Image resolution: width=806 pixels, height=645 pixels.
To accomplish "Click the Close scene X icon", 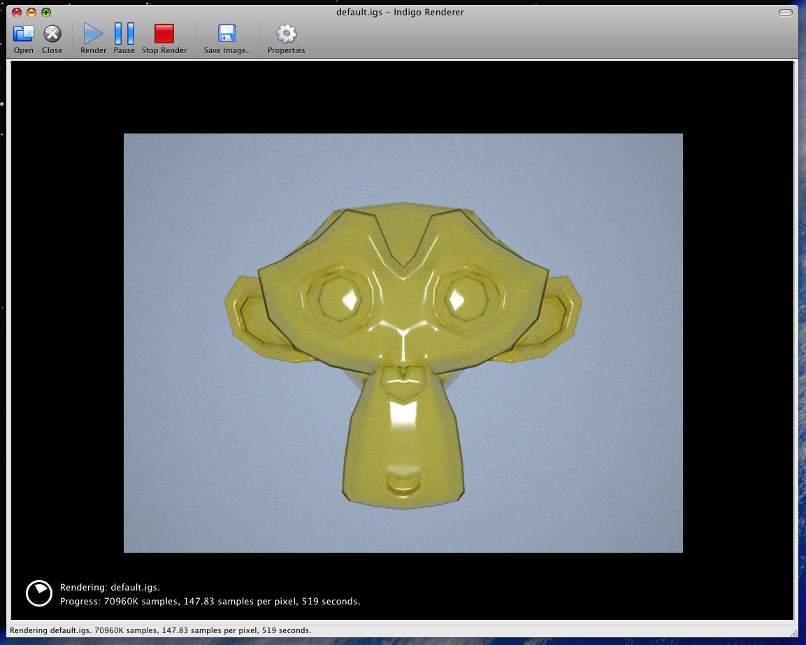I will [52, 34].
